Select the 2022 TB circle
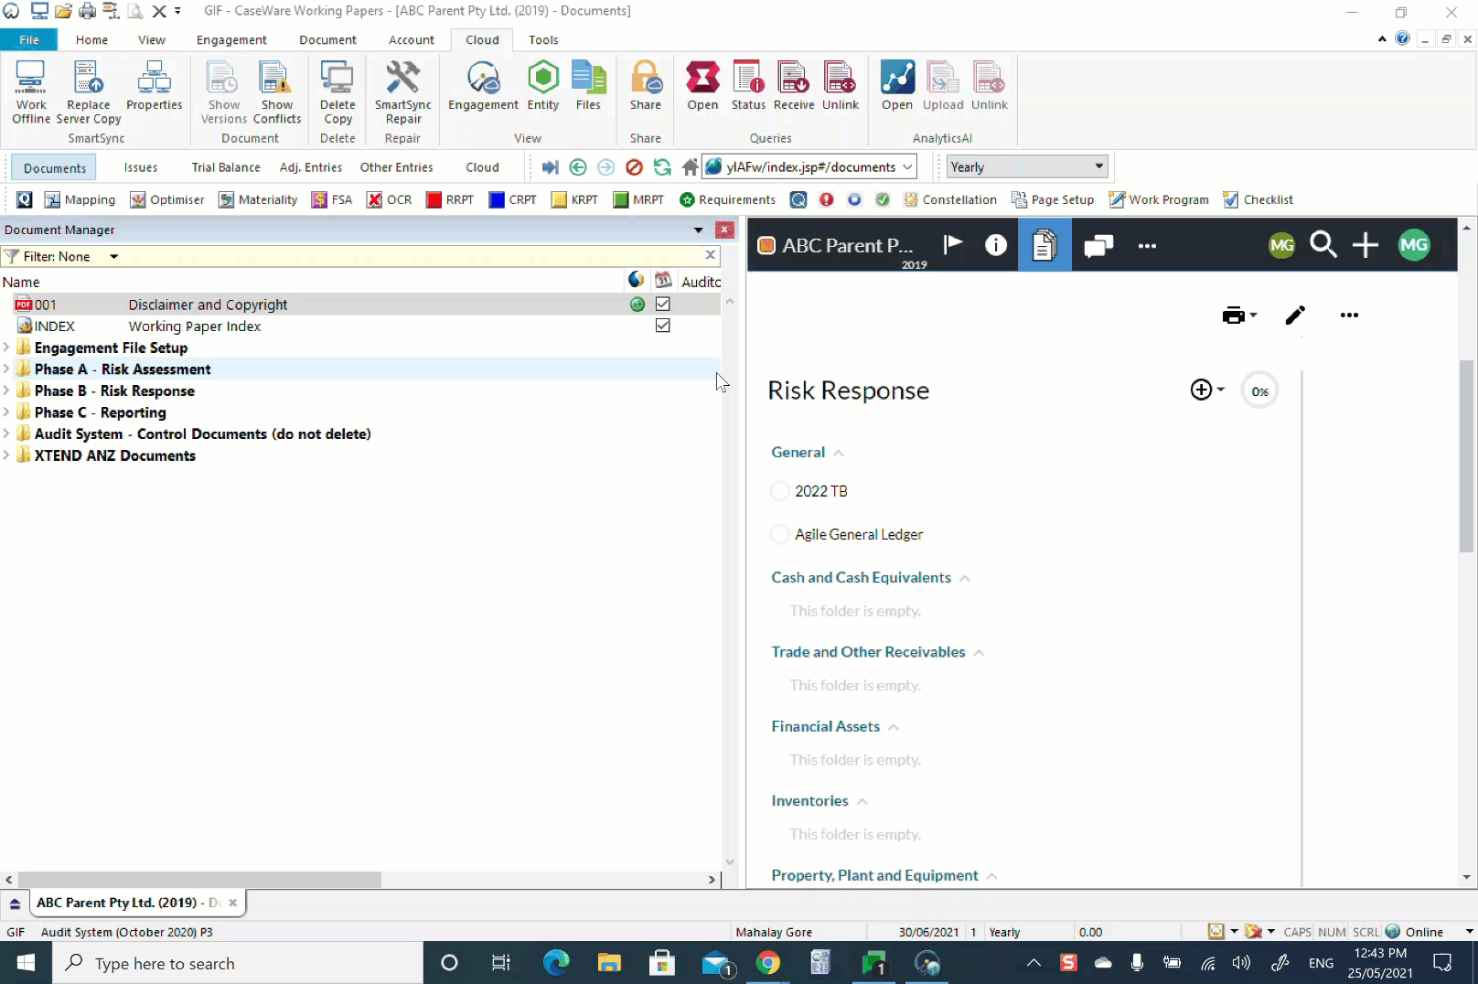 point(780,491)
